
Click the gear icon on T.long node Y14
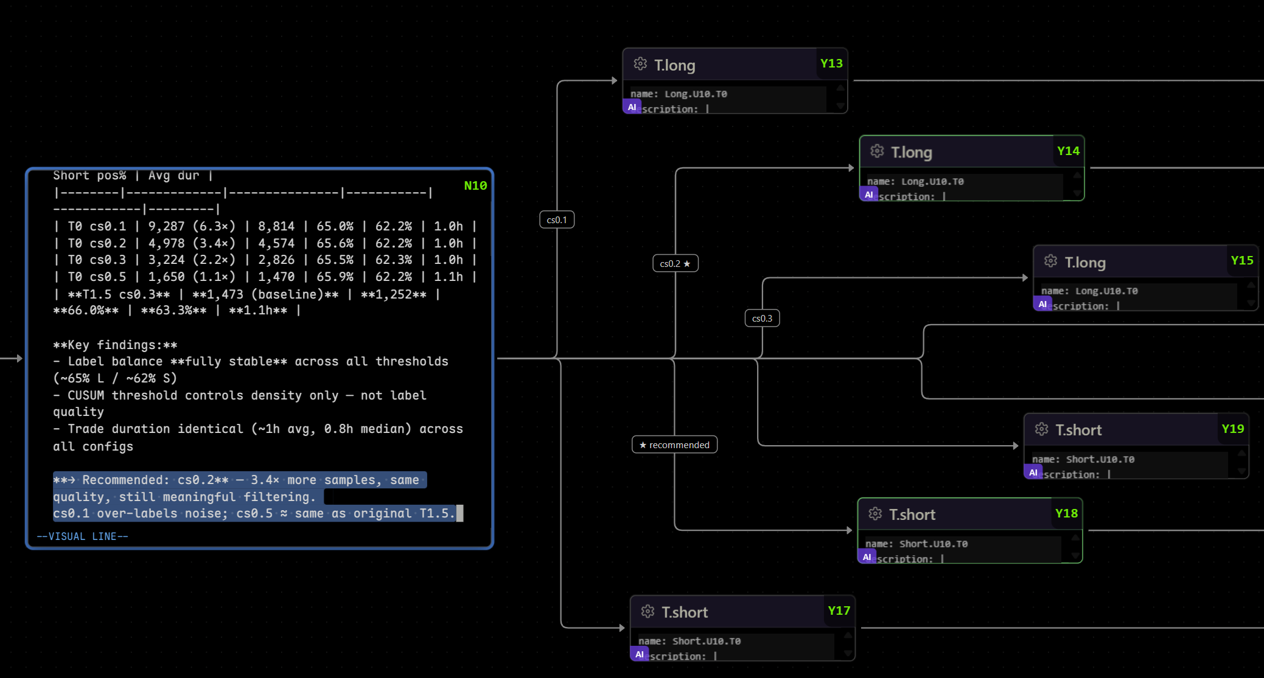(x=877, y=151)
